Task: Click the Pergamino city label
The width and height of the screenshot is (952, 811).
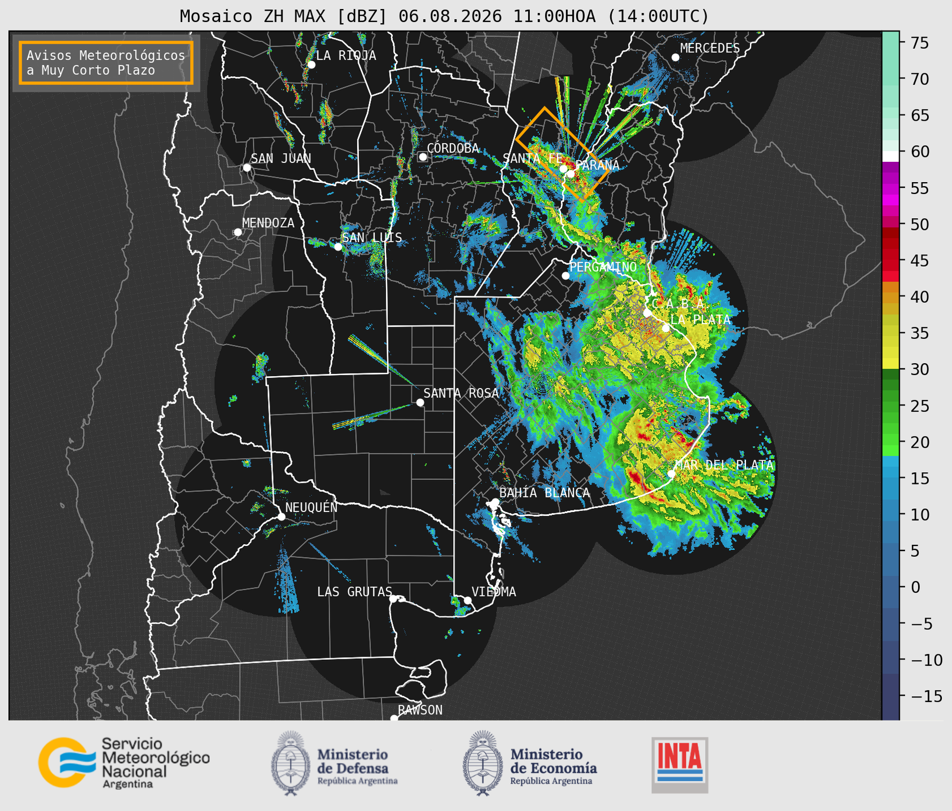Action: click(x=603, y=267)
